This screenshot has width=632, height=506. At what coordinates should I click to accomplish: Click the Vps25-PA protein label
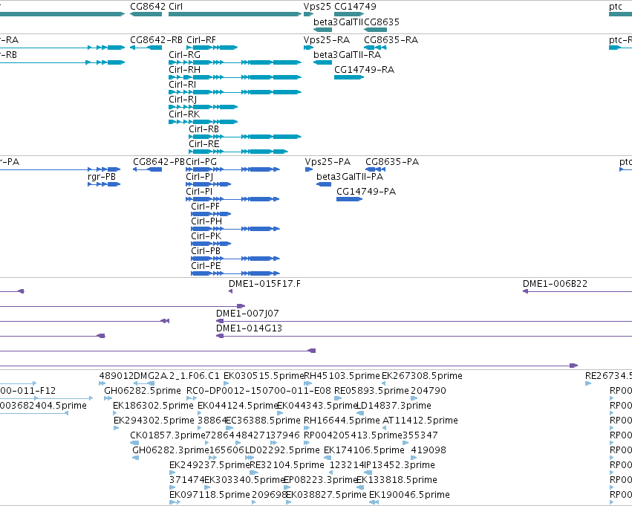tap(328, 162)
